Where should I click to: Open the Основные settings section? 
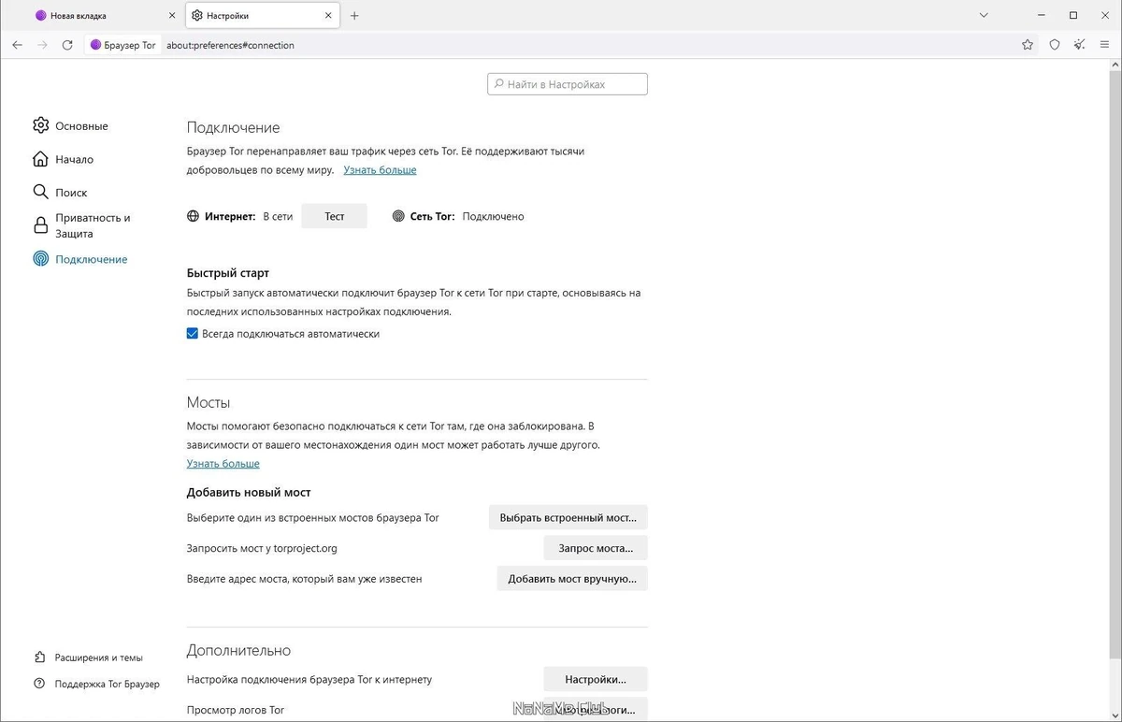coord(71,125)
